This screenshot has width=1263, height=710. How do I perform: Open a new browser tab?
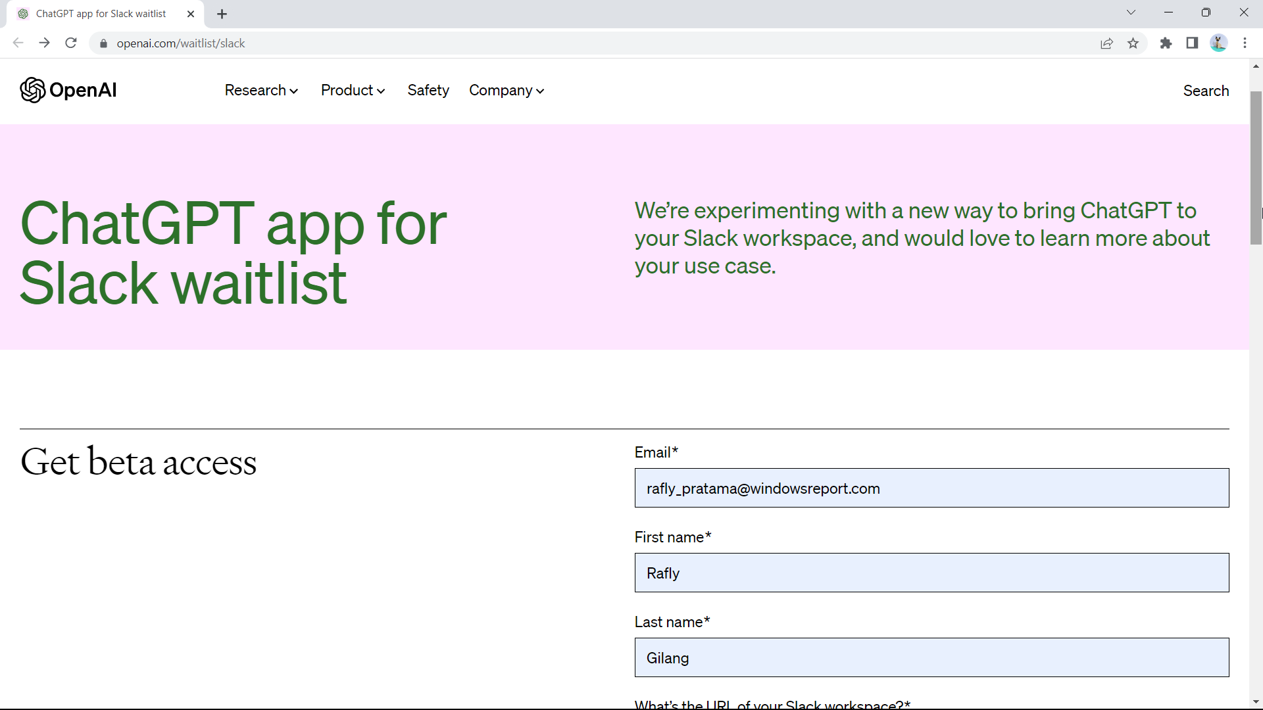click(x=222, y=13)
